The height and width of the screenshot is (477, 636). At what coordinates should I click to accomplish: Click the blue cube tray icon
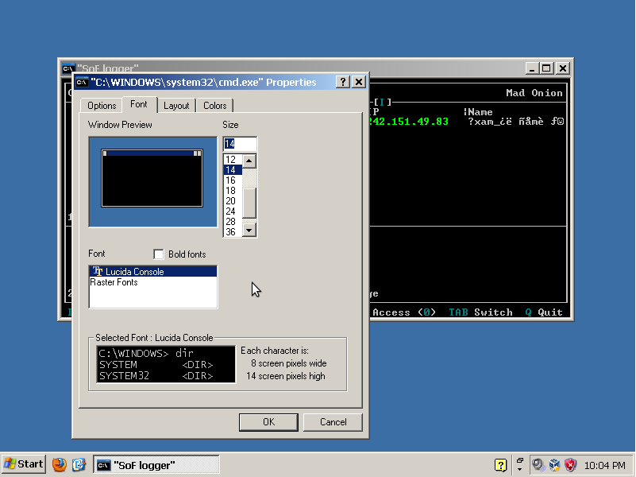(x=554, y=465)
